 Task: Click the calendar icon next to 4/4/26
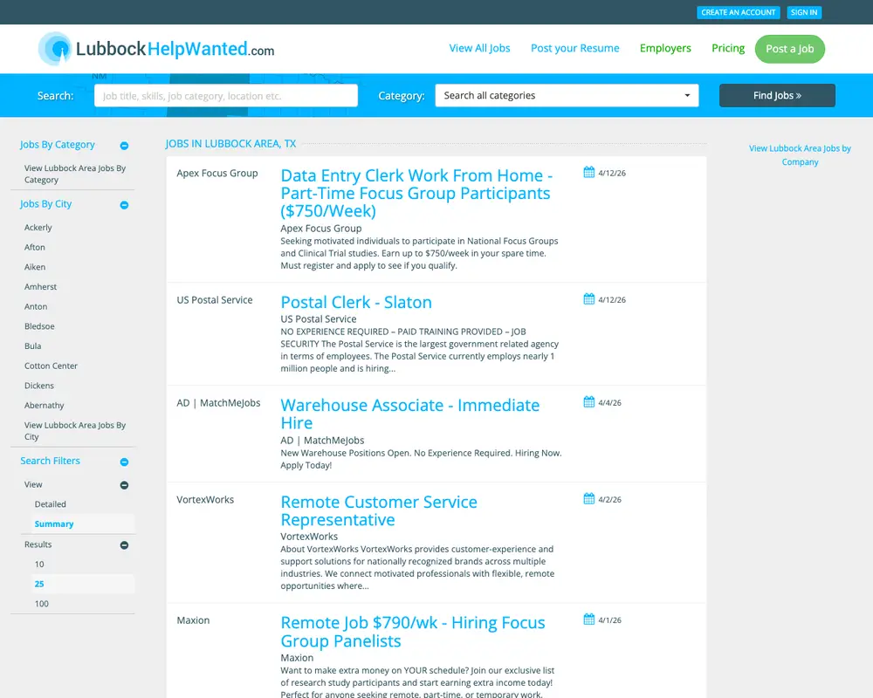[x=588, y=402]
